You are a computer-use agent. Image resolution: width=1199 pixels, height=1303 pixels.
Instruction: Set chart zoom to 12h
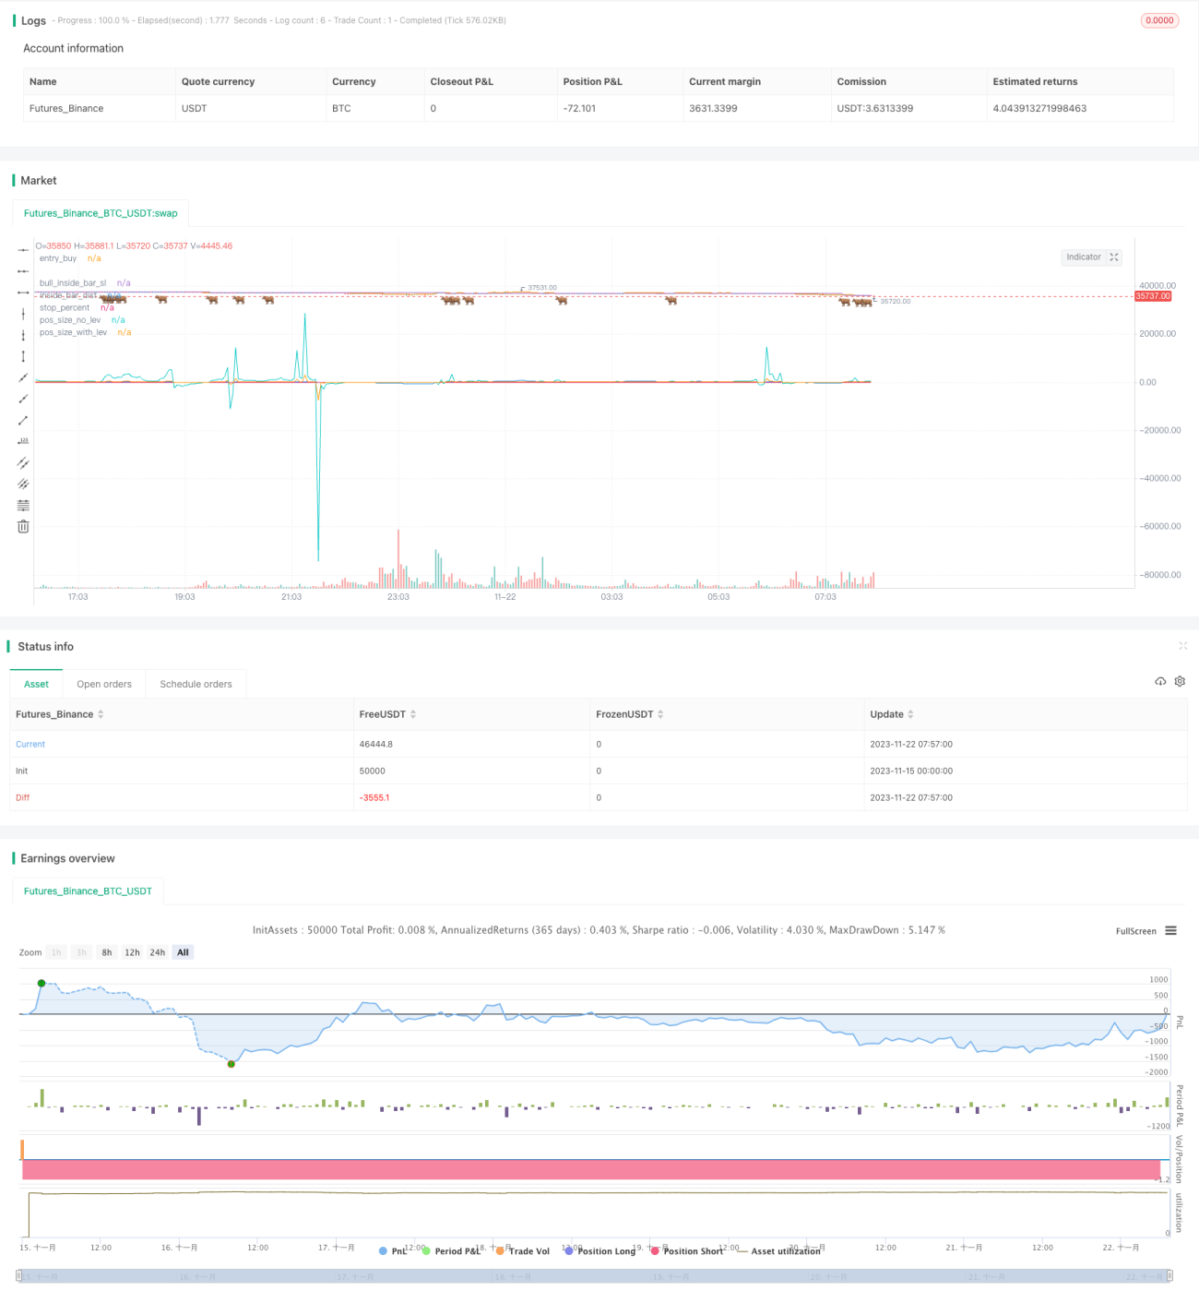click(x=132, y=952)
